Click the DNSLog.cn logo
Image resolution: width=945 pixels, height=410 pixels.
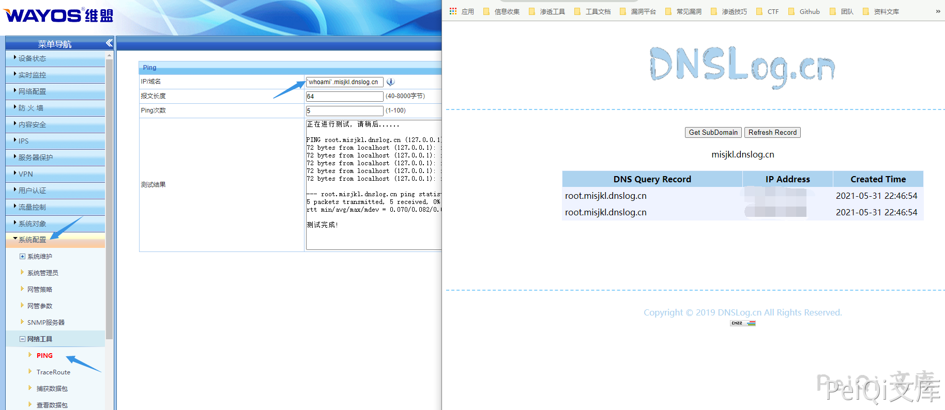point(742,67)
